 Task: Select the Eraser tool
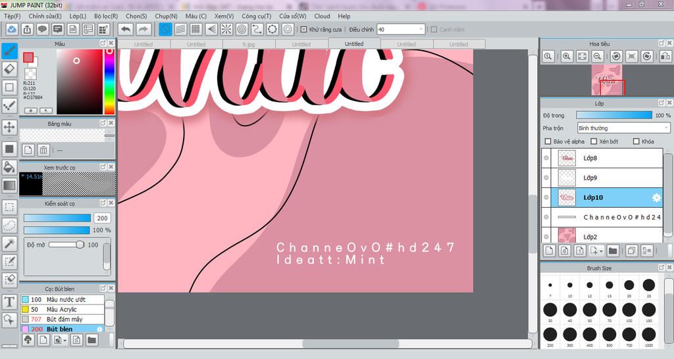point(9,69)
